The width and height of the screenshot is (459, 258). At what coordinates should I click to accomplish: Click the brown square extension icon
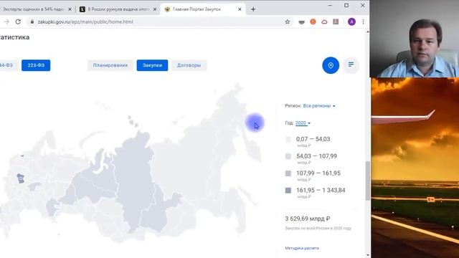[336, 21]
